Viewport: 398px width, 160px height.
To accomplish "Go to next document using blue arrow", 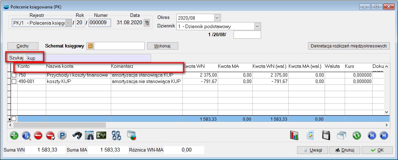I will (384, 135).
